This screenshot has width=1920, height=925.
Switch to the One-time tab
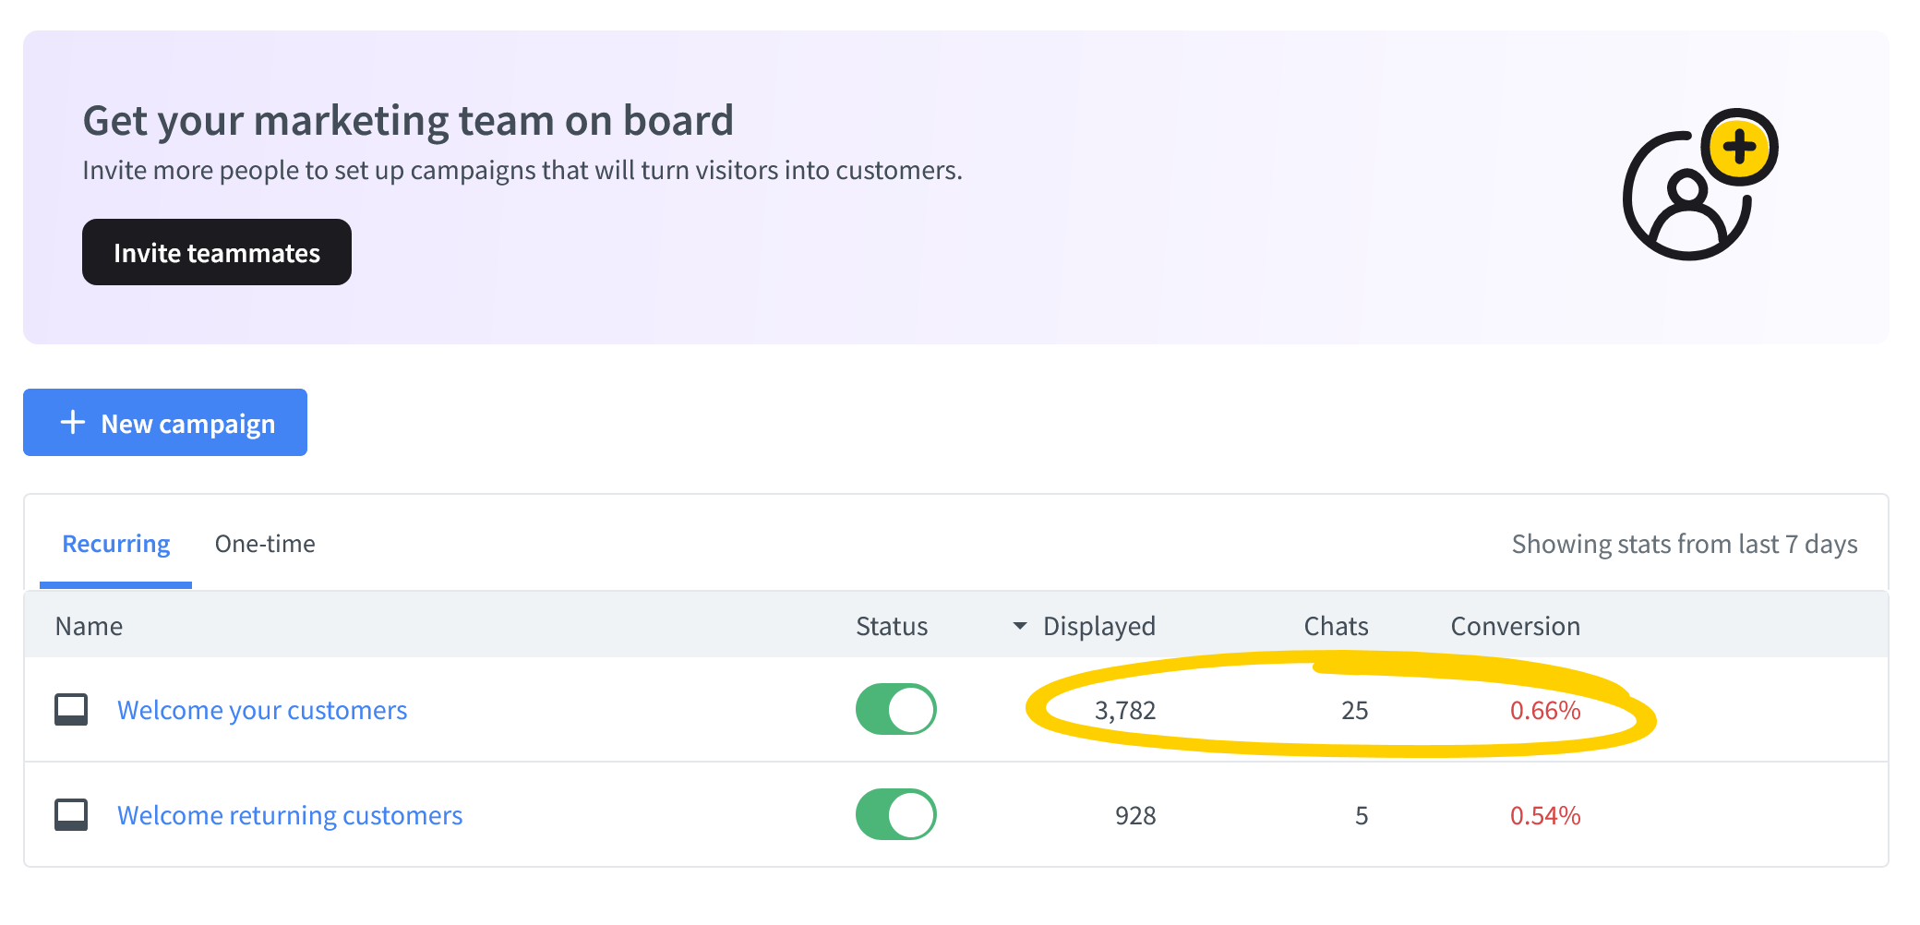265,544
